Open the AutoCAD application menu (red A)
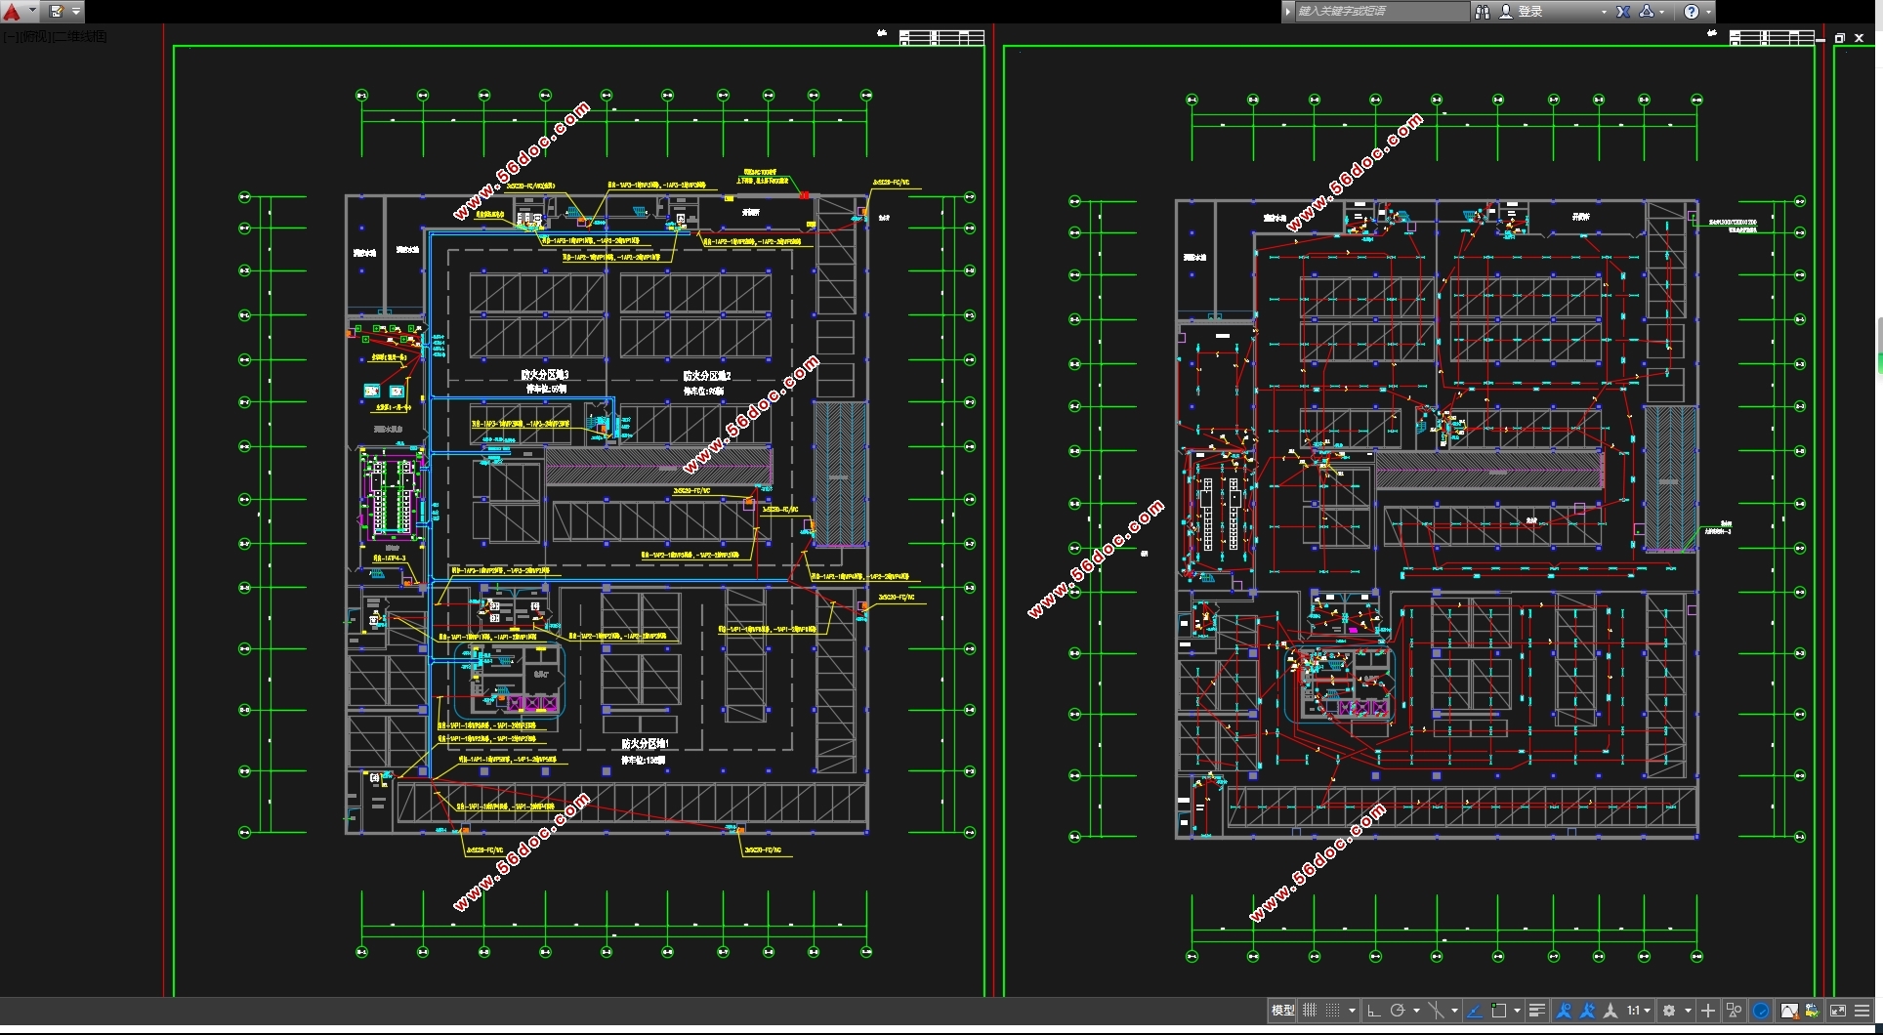 [12, 12]
